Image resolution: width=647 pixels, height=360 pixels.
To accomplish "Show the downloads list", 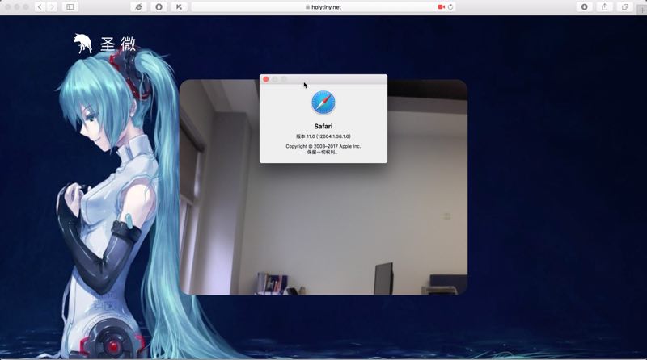I will click(584, 7).
